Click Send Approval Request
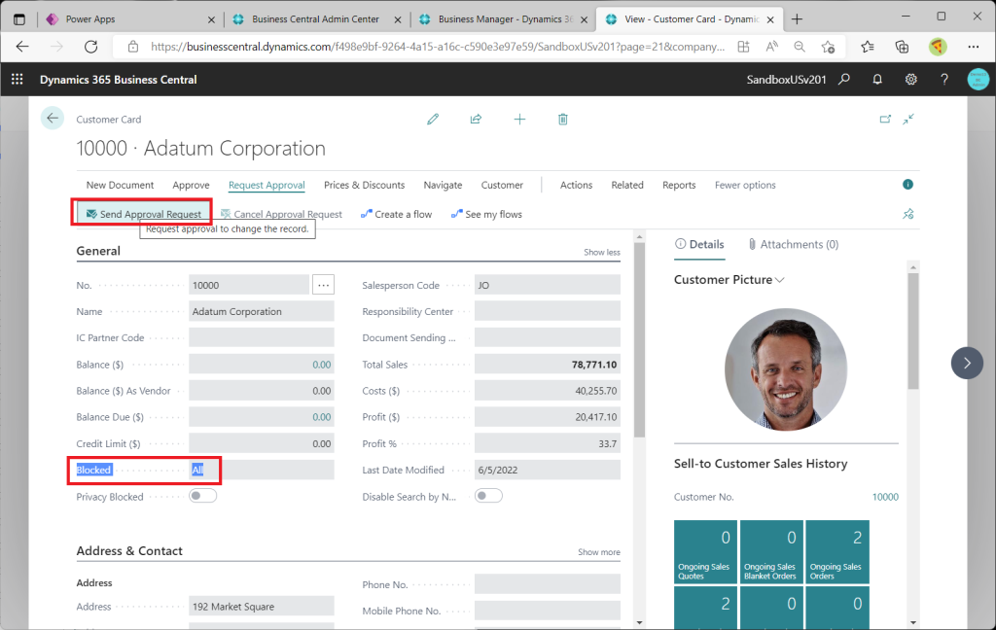Screen dimensions: 996x630 click(x=144, y=214)
